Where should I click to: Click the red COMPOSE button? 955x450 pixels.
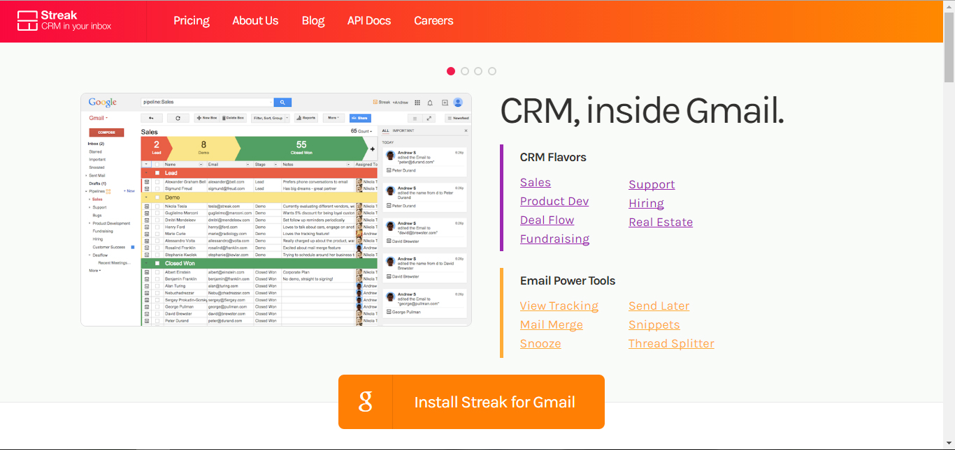click(106, 132)
